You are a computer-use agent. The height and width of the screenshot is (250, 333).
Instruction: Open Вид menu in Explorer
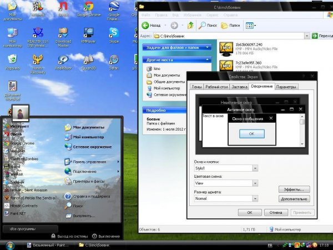(175, 15)
